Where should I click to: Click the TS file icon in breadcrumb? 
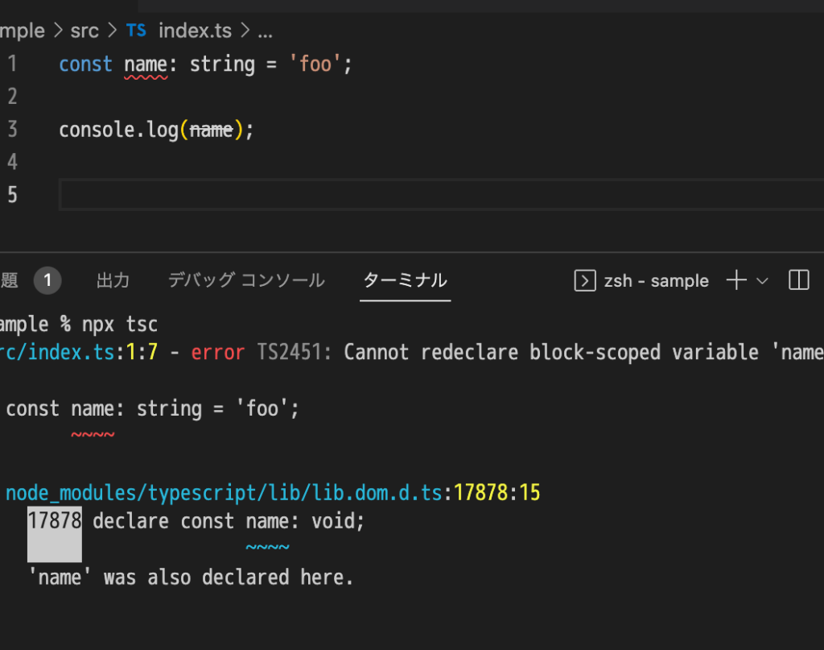coord(136,31)
